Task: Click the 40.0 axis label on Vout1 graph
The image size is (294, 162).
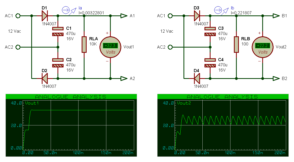Action: click(x=16, y=103)
